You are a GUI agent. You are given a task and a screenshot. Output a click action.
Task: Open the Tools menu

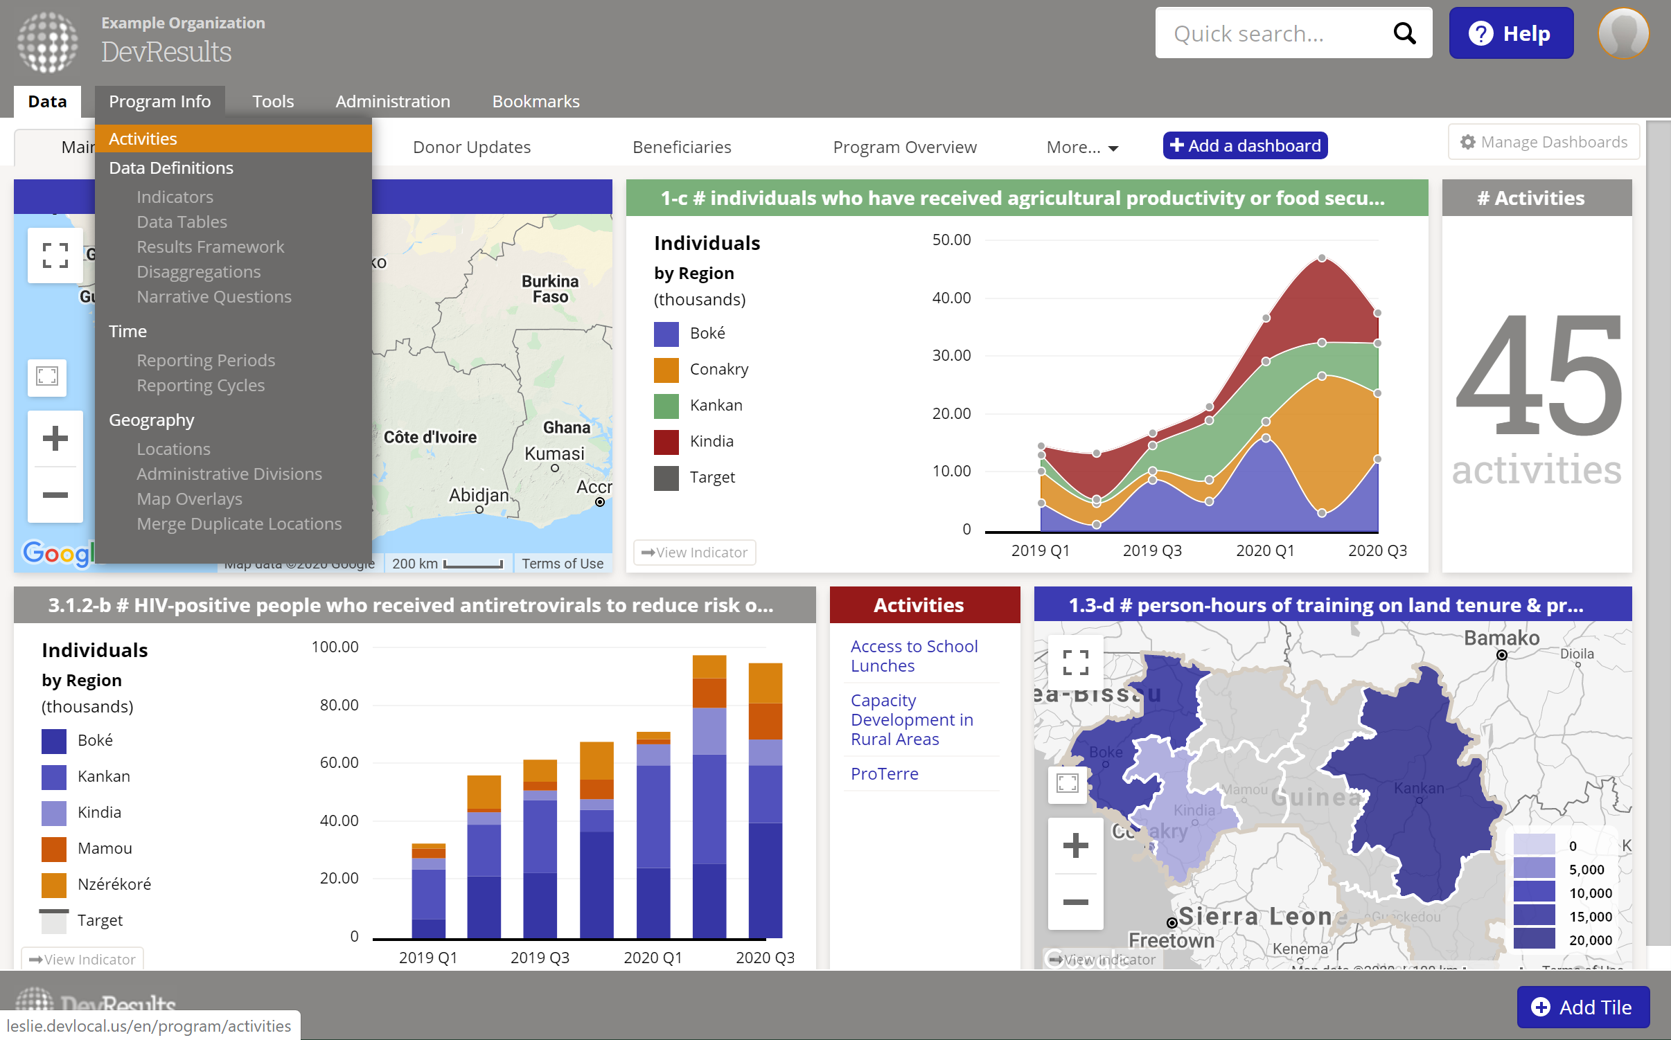click(x=273, y=101)
